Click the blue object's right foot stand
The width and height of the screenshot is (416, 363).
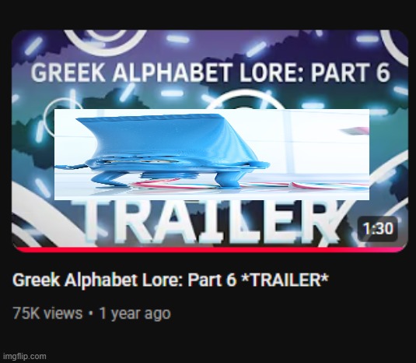coord(228,181)
